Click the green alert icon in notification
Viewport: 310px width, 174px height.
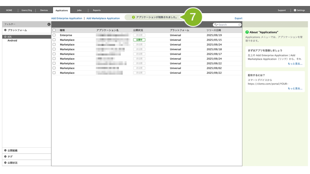click(134, 18)
